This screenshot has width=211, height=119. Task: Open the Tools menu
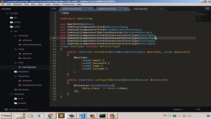47,4
